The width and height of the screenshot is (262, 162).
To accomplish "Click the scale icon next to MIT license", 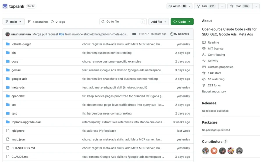I will [x=204, y=49].
